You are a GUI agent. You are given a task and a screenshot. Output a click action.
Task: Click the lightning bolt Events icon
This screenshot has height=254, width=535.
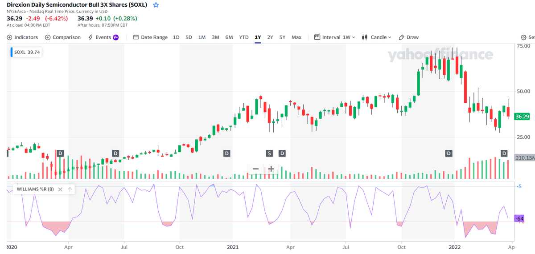pyautogui.click(x=91, y=37)
